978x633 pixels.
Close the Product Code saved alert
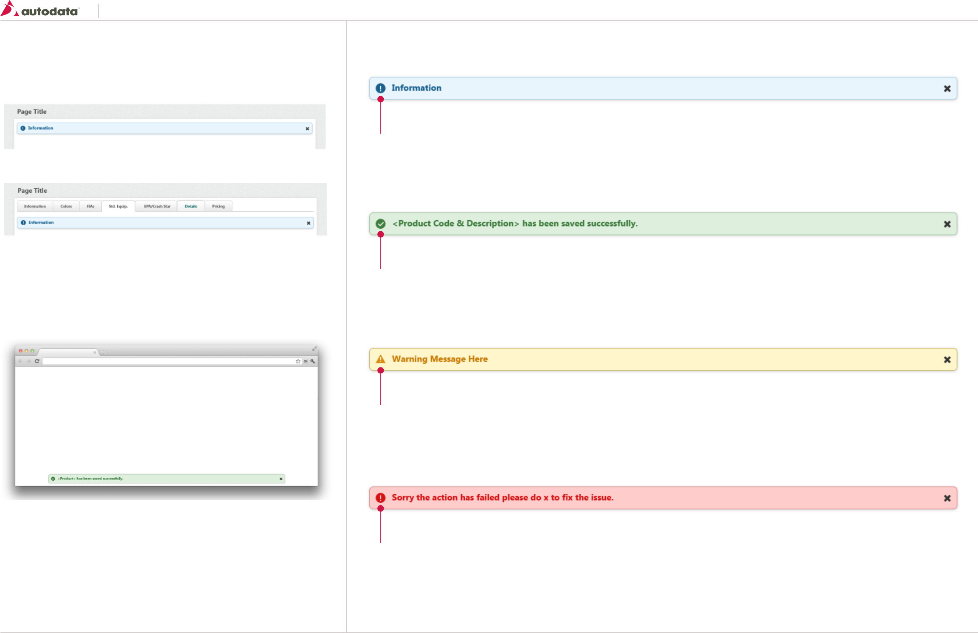[947, 224]
